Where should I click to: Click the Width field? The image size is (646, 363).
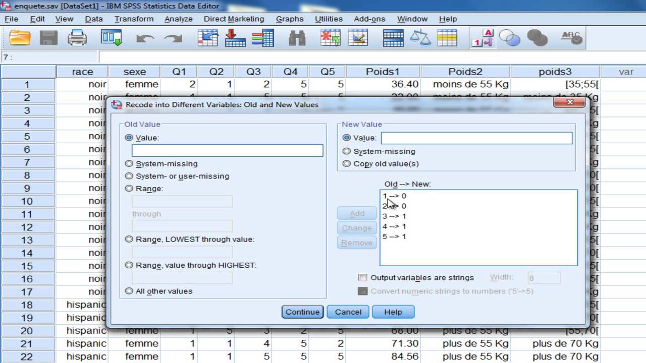(x=544, y=278)
